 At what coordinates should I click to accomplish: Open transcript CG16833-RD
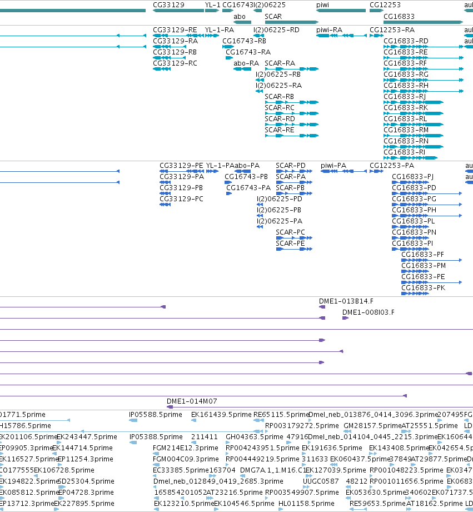(x=406, y=41)
